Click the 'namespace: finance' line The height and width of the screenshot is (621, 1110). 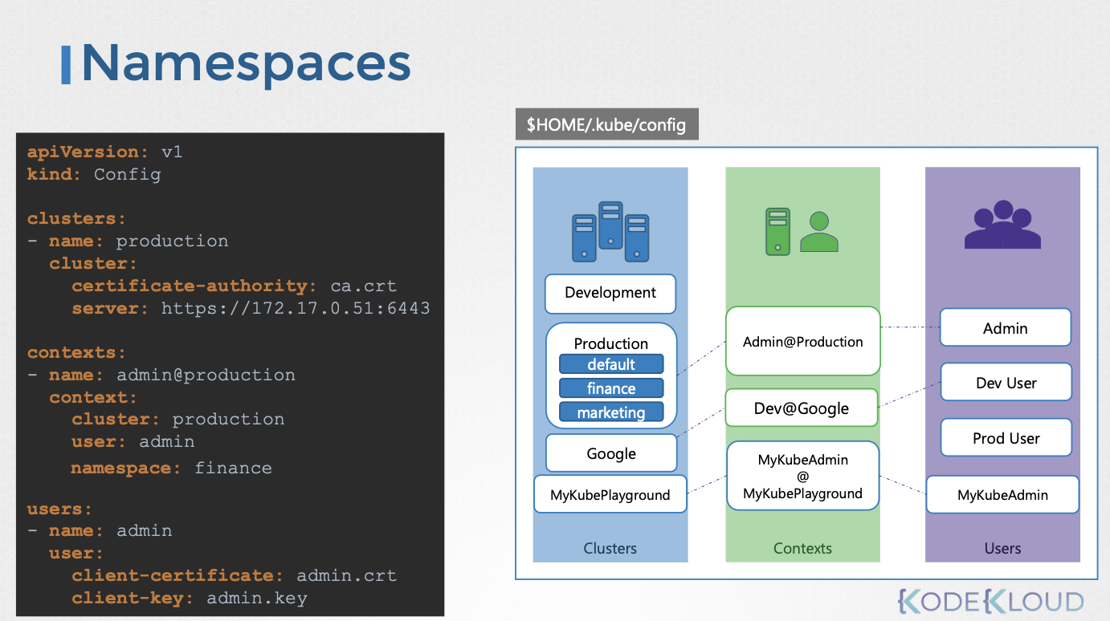171,468
